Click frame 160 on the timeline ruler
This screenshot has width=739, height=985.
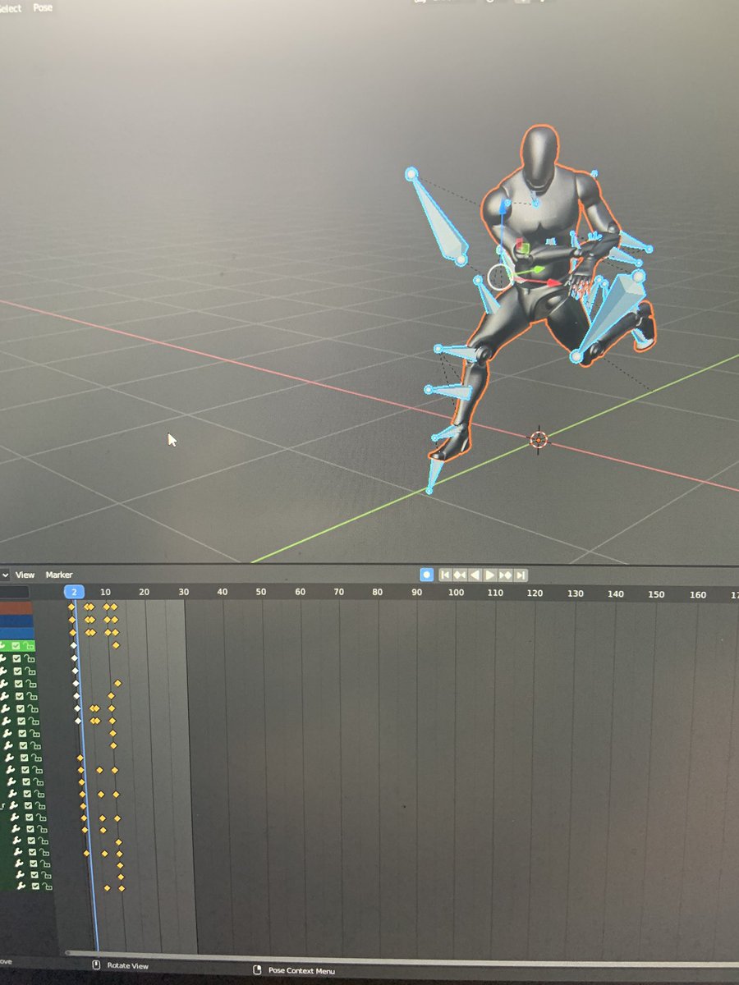click(x=698, y=594)
